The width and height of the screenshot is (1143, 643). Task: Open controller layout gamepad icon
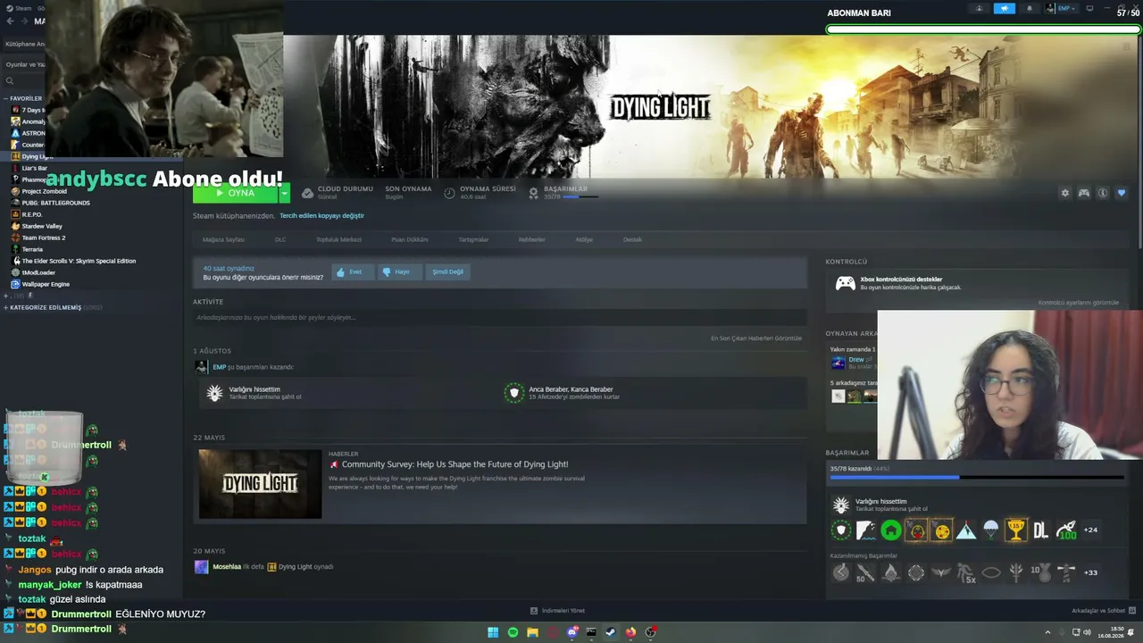pyautogui.click(x=1084, y=193)
